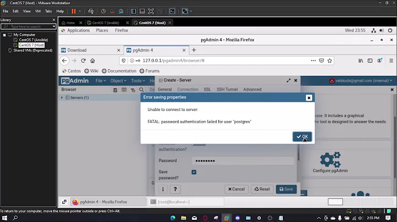Open the user account dropdown
This screenshot has height=222, width=397.
tap(361, 81)
